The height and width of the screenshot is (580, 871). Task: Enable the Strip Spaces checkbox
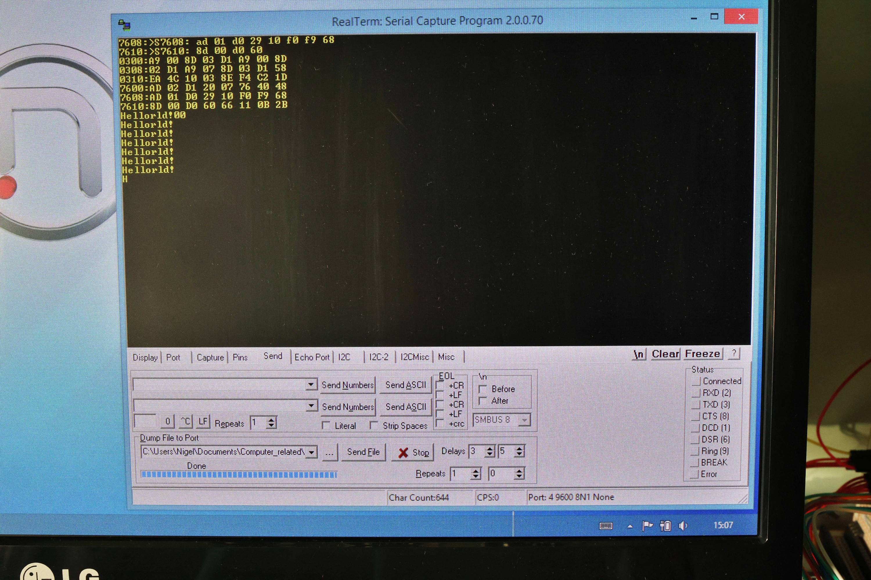click(374, 426)
